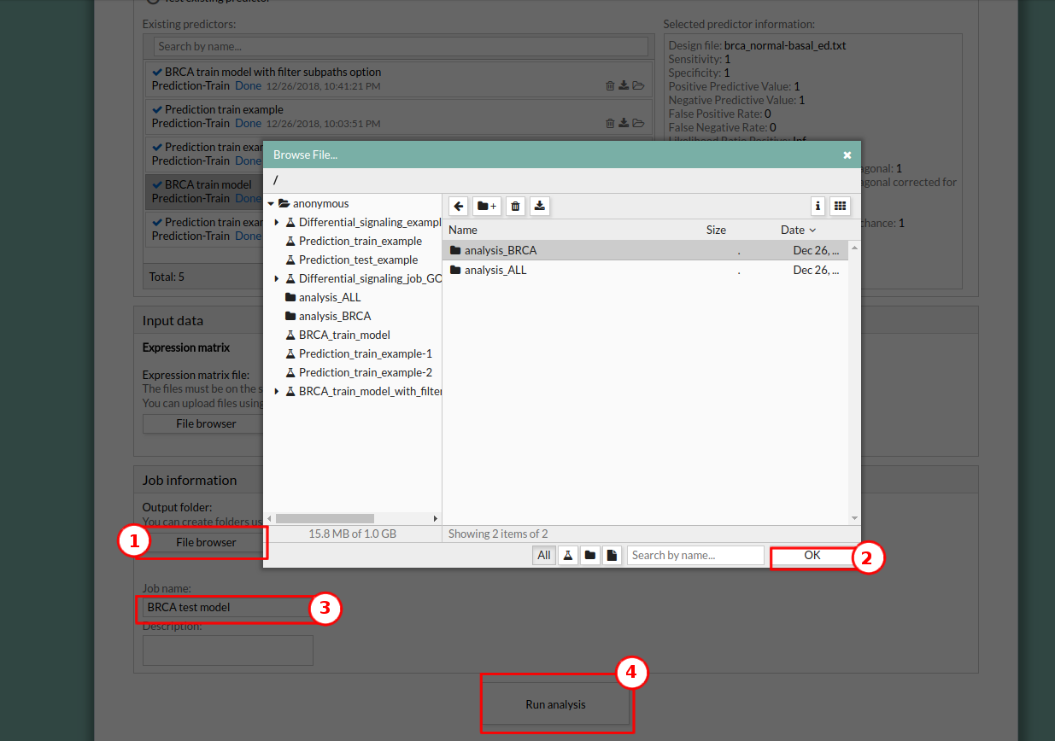Close the Browse File dialog
The height and width of the screenshot is (741, 1055).
(x=847, y=155)
